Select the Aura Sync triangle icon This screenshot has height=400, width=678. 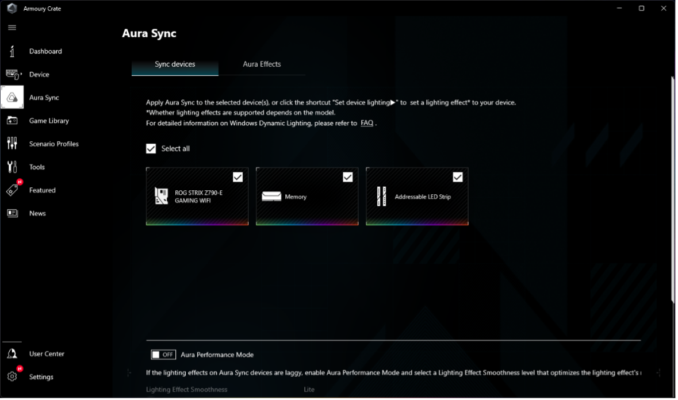[x=12, y=98]
